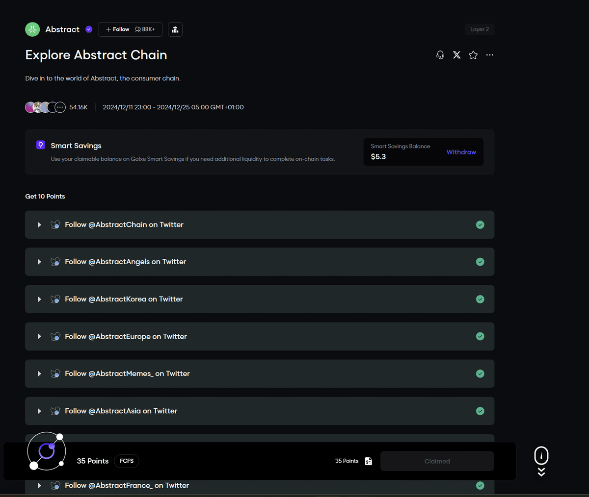Expand the Follow @AbstractMemes_ task arrow
This screenshot has width=589, height=497.
pyautogui.click(x=39, y=373)
